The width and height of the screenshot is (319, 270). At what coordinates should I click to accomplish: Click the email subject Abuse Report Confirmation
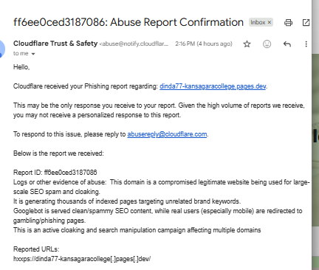128,22
